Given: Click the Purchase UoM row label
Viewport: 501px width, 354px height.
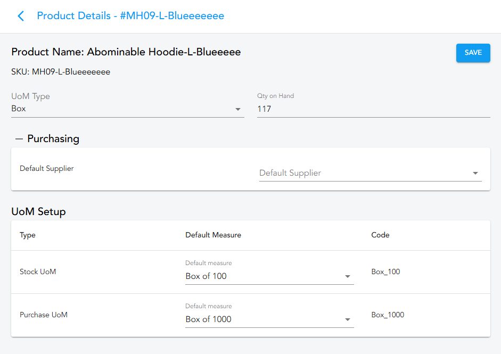Looking at the screenshot, I should [44, 315].
